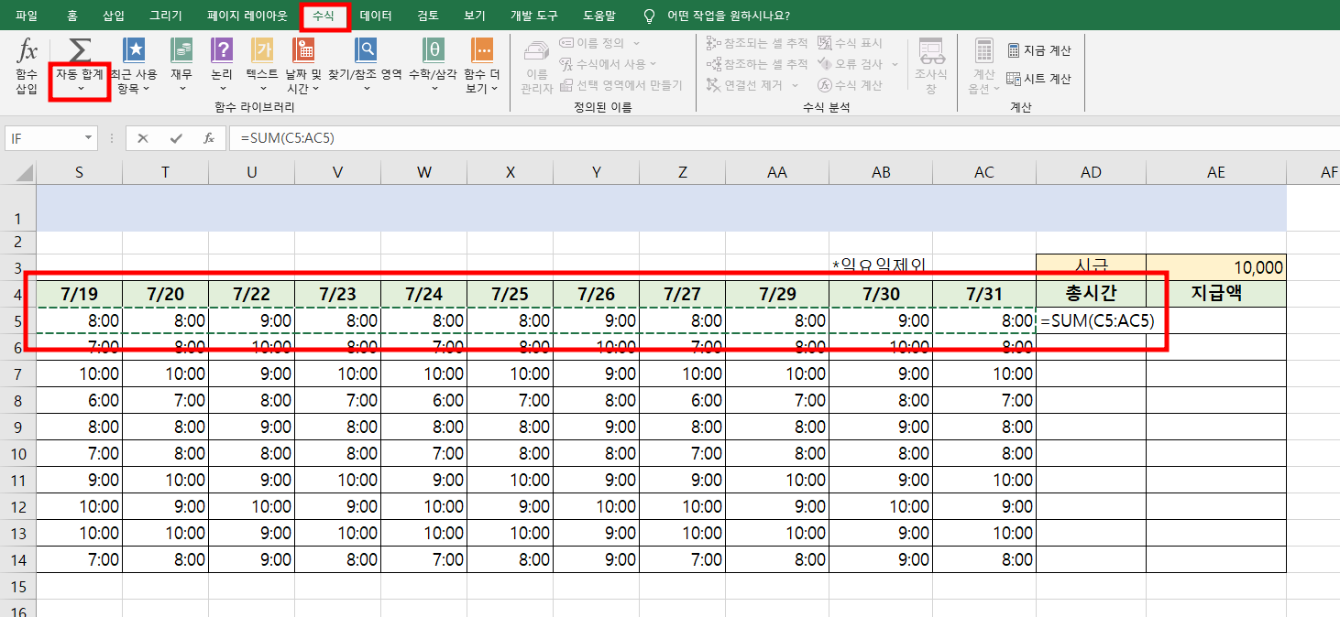Switch to the Page Layout (페이지 레이아웃) tab

click(x=247, y=16)
